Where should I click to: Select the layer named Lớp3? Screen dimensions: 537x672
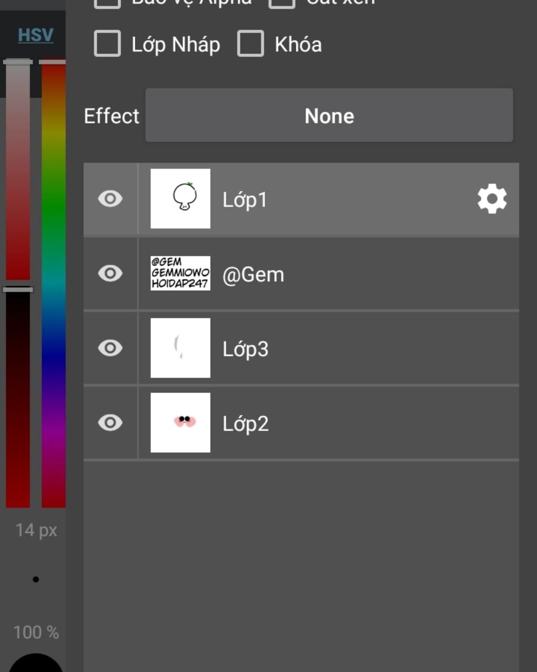pos(245,349)
